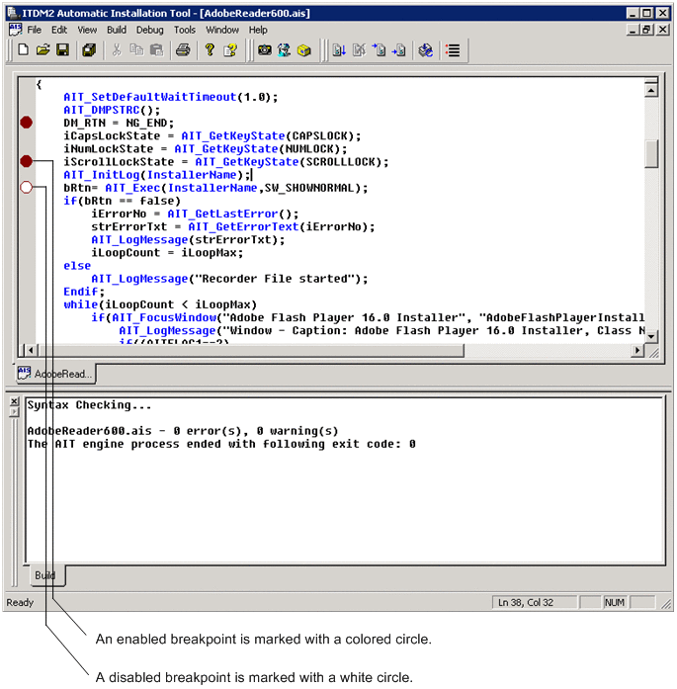Toggle breakpoint on iScrollLockState line
Screen dimensions: 677x689
pos(27,161)
